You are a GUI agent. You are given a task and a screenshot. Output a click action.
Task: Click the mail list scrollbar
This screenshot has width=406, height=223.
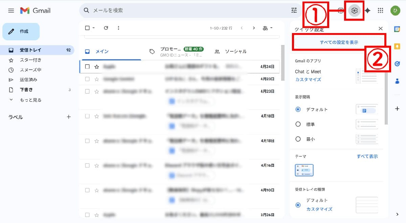[283, 63]
